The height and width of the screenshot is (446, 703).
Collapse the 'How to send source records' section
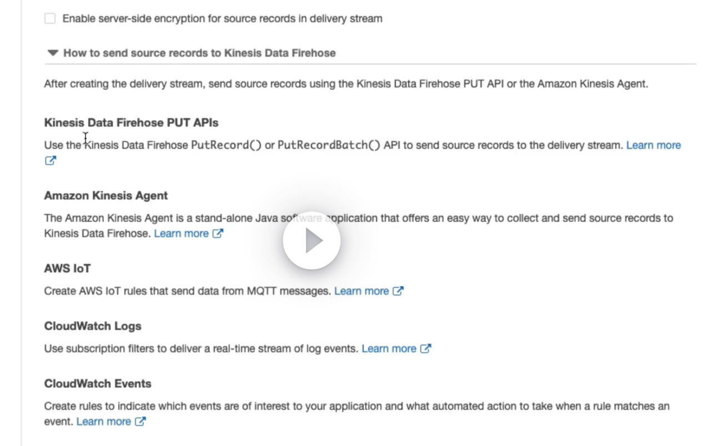tap(53, 53)
